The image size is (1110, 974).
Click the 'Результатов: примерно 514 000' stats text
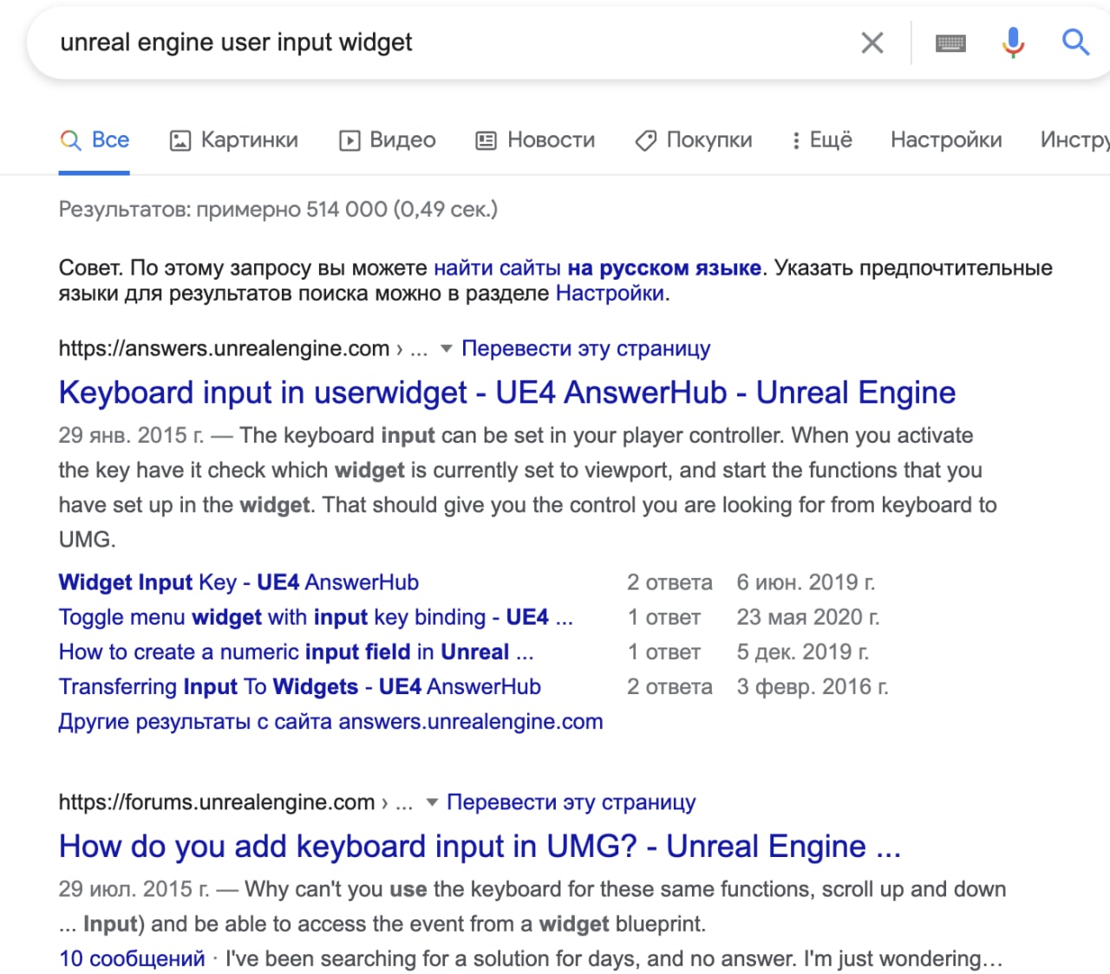(278, 209)
